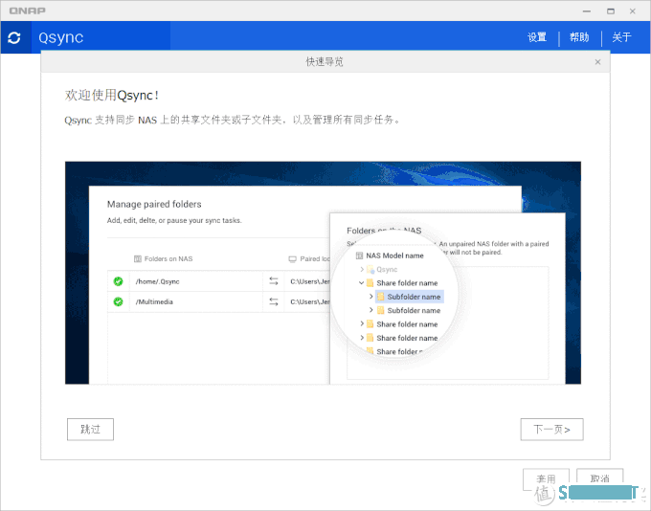Click the Qsync sync logo icon

(14, 37)
